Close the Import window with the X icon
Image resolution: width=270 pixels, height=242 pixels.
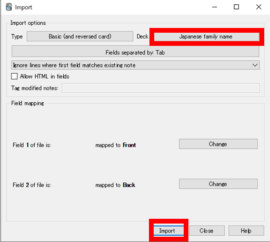[258, 7]
